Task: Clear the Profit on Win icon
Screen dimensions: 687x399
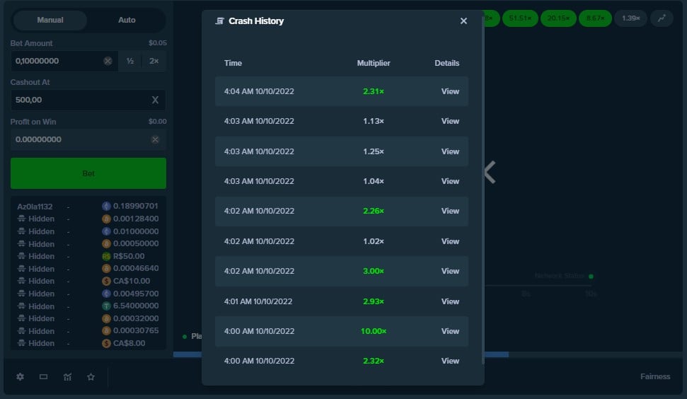Action: click(x=155, y=140)
